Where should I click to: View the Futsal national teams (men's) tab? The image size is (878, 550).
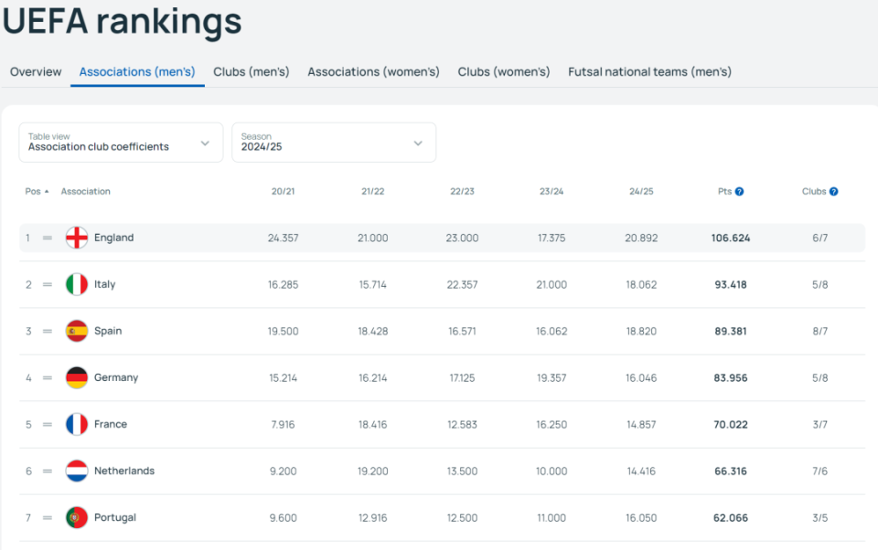(x=649, y=72)
